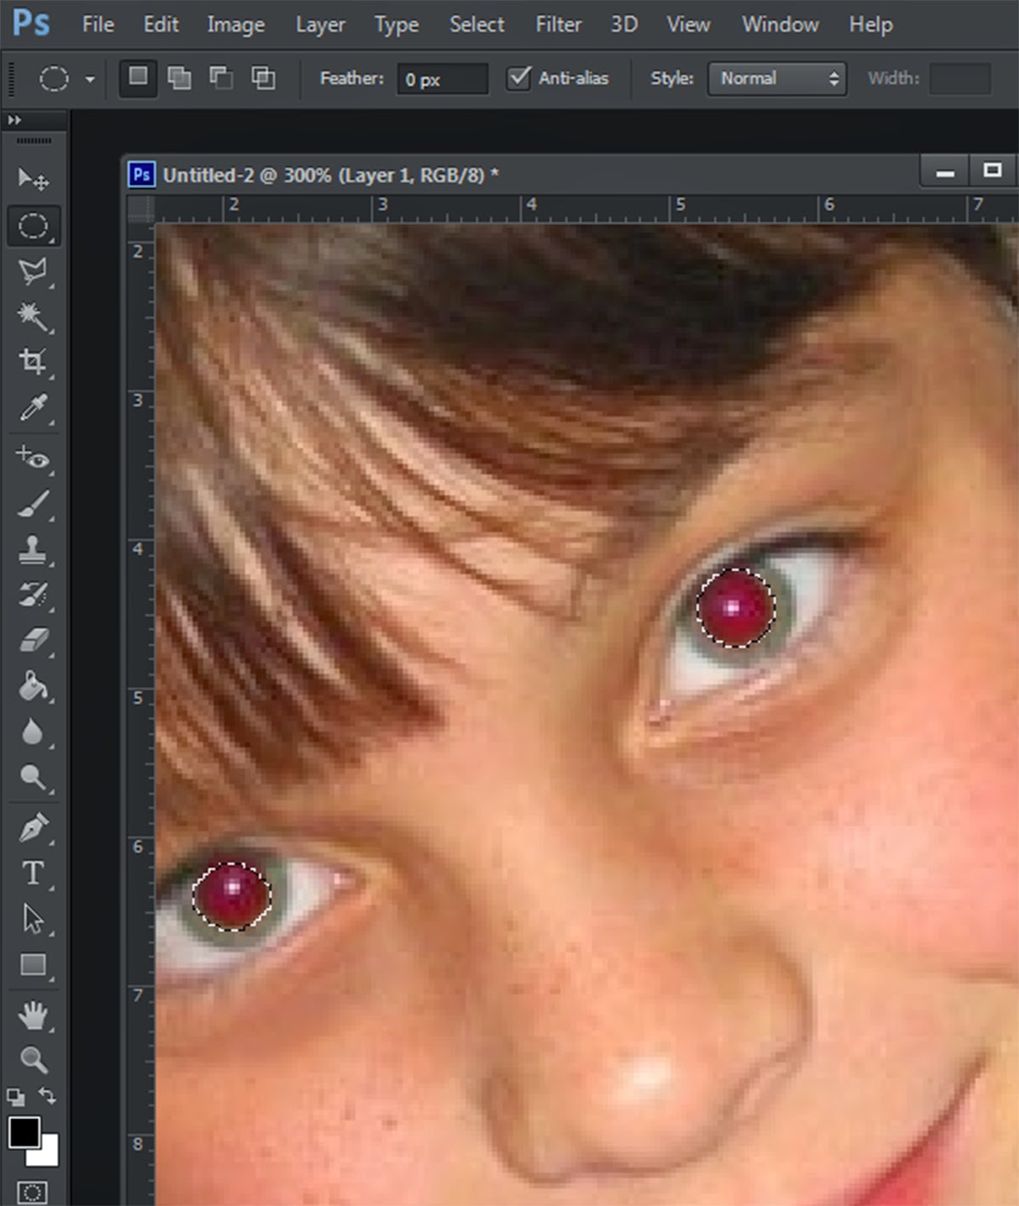Viewport: 1019px width, 1206px height.
Task: Choose Add to Selection mode
Action: click(180, 78)
